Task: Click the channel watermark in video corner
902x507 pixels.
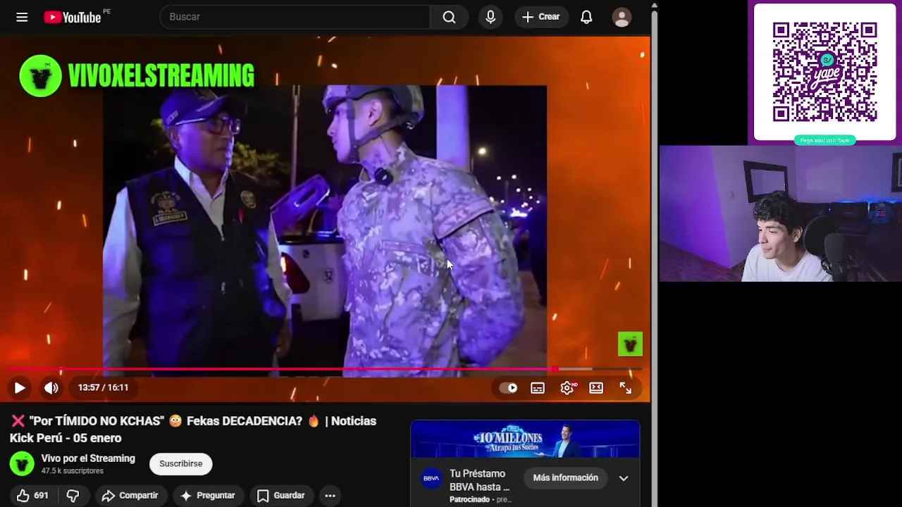Action: pyautogui.click(x=630, y=344)
